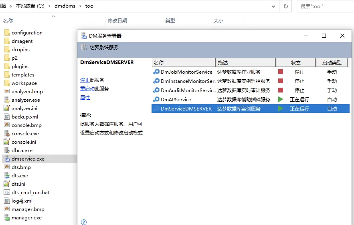The height and width of the screenshot is (225, 354).
Task: Expand the chevron after dmdbms in path
Action: pos(80,6)
